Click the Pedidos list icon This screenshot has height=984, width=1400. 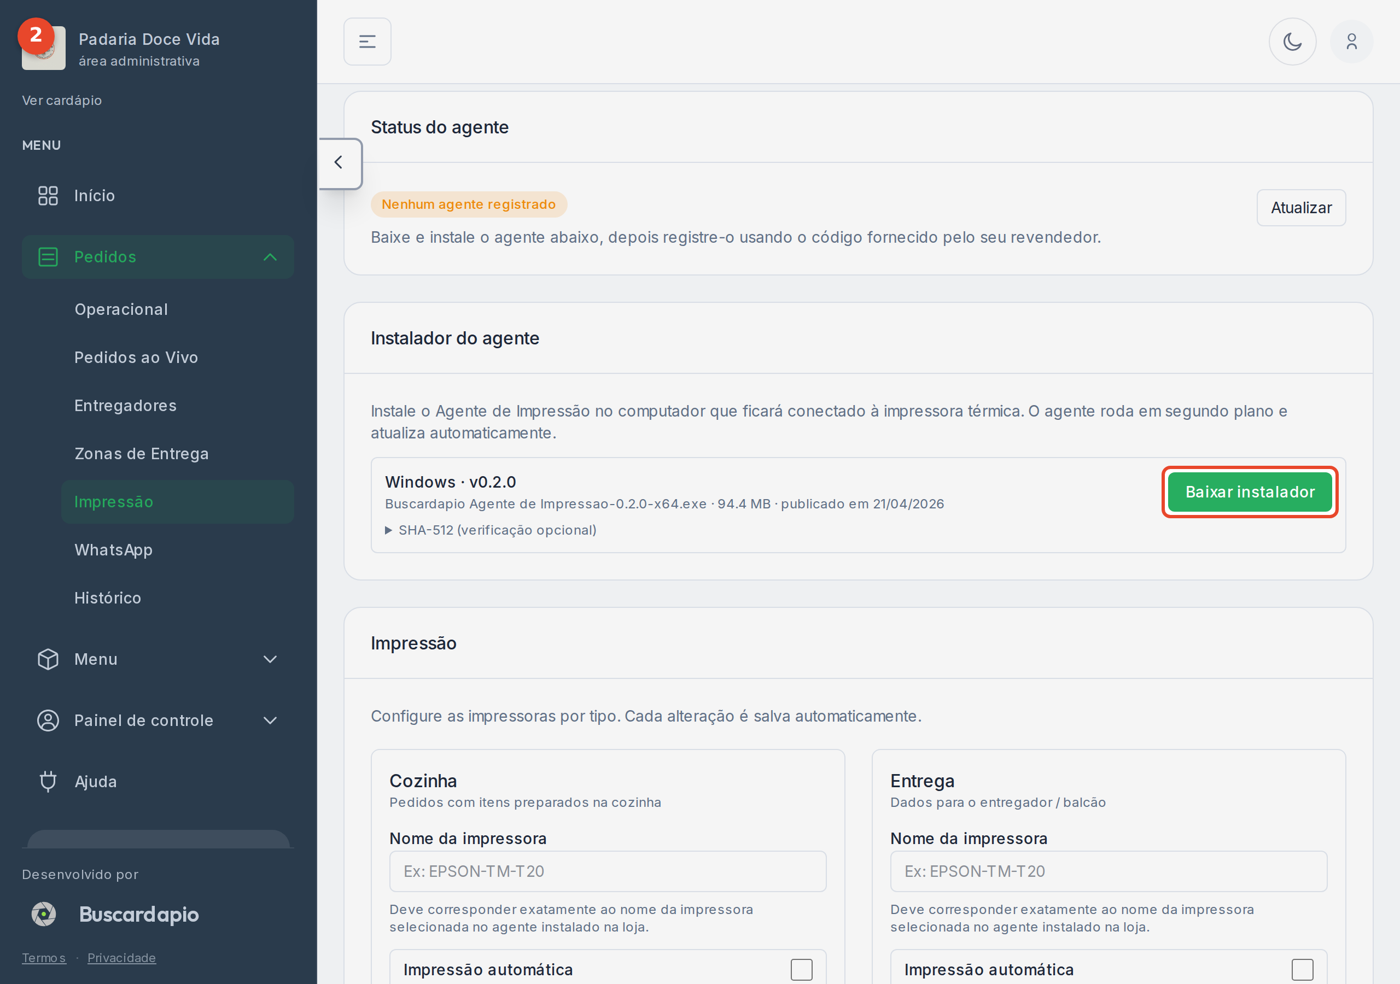(x=48, y=257)
